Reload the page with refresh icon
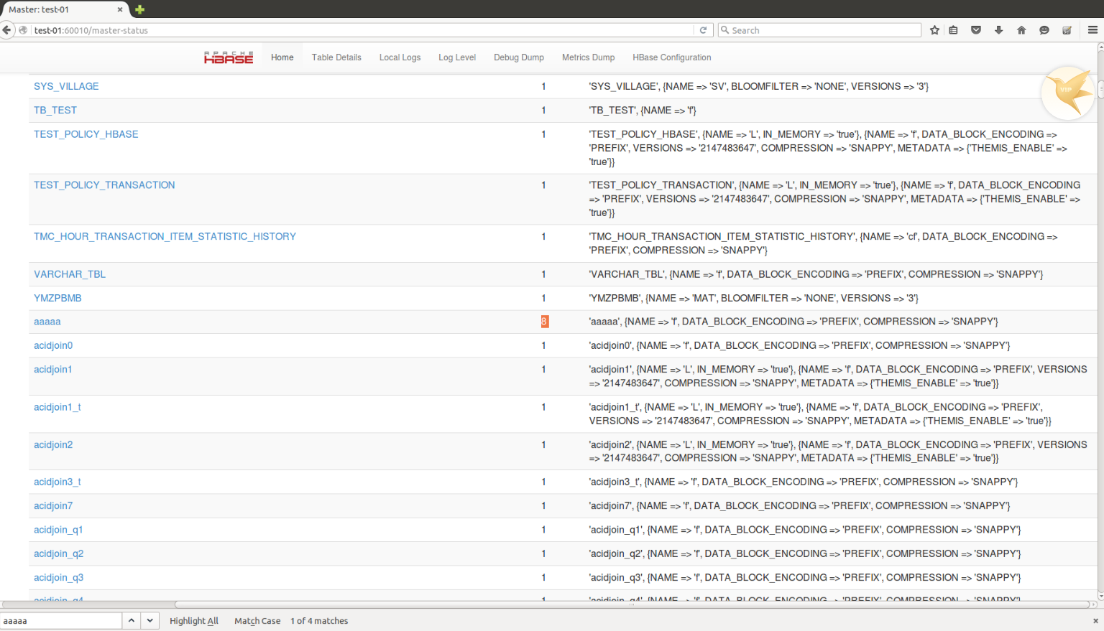This screenshot has height=631, width=1104. pos(703,30)
